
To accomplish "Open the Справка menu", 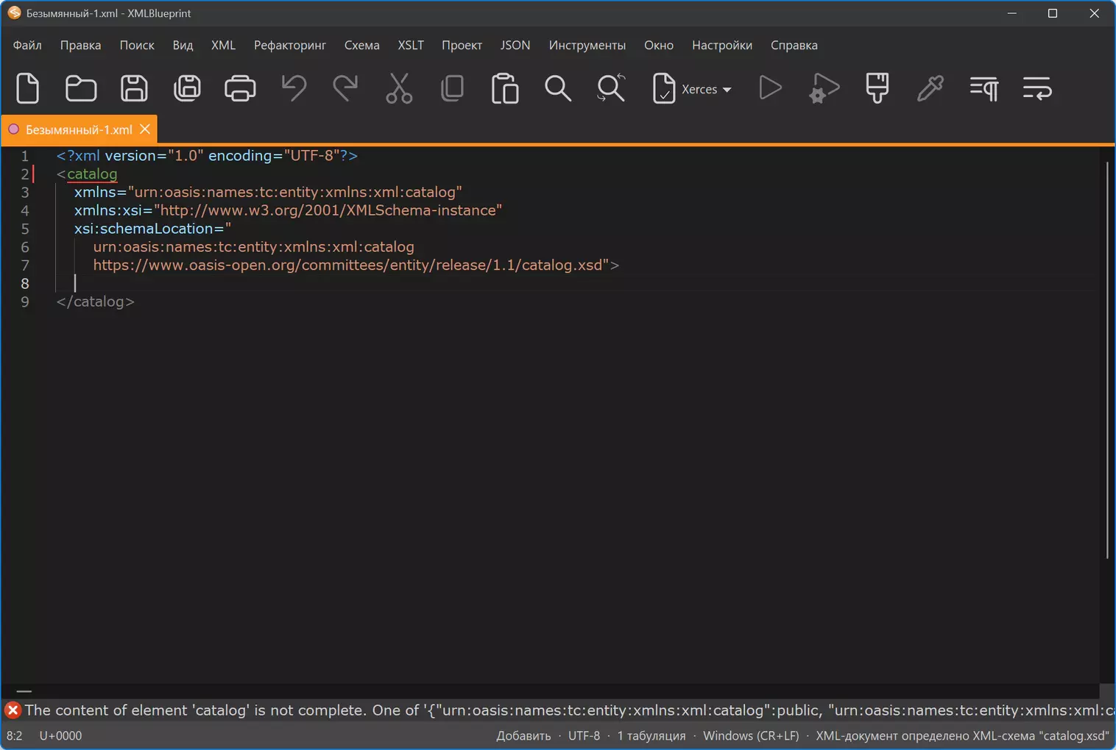I will pos(794,45).
